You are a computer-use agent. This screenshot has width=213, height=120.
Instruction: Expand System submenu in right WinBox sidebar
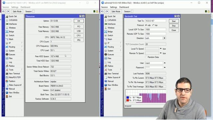tap(120, 50)
